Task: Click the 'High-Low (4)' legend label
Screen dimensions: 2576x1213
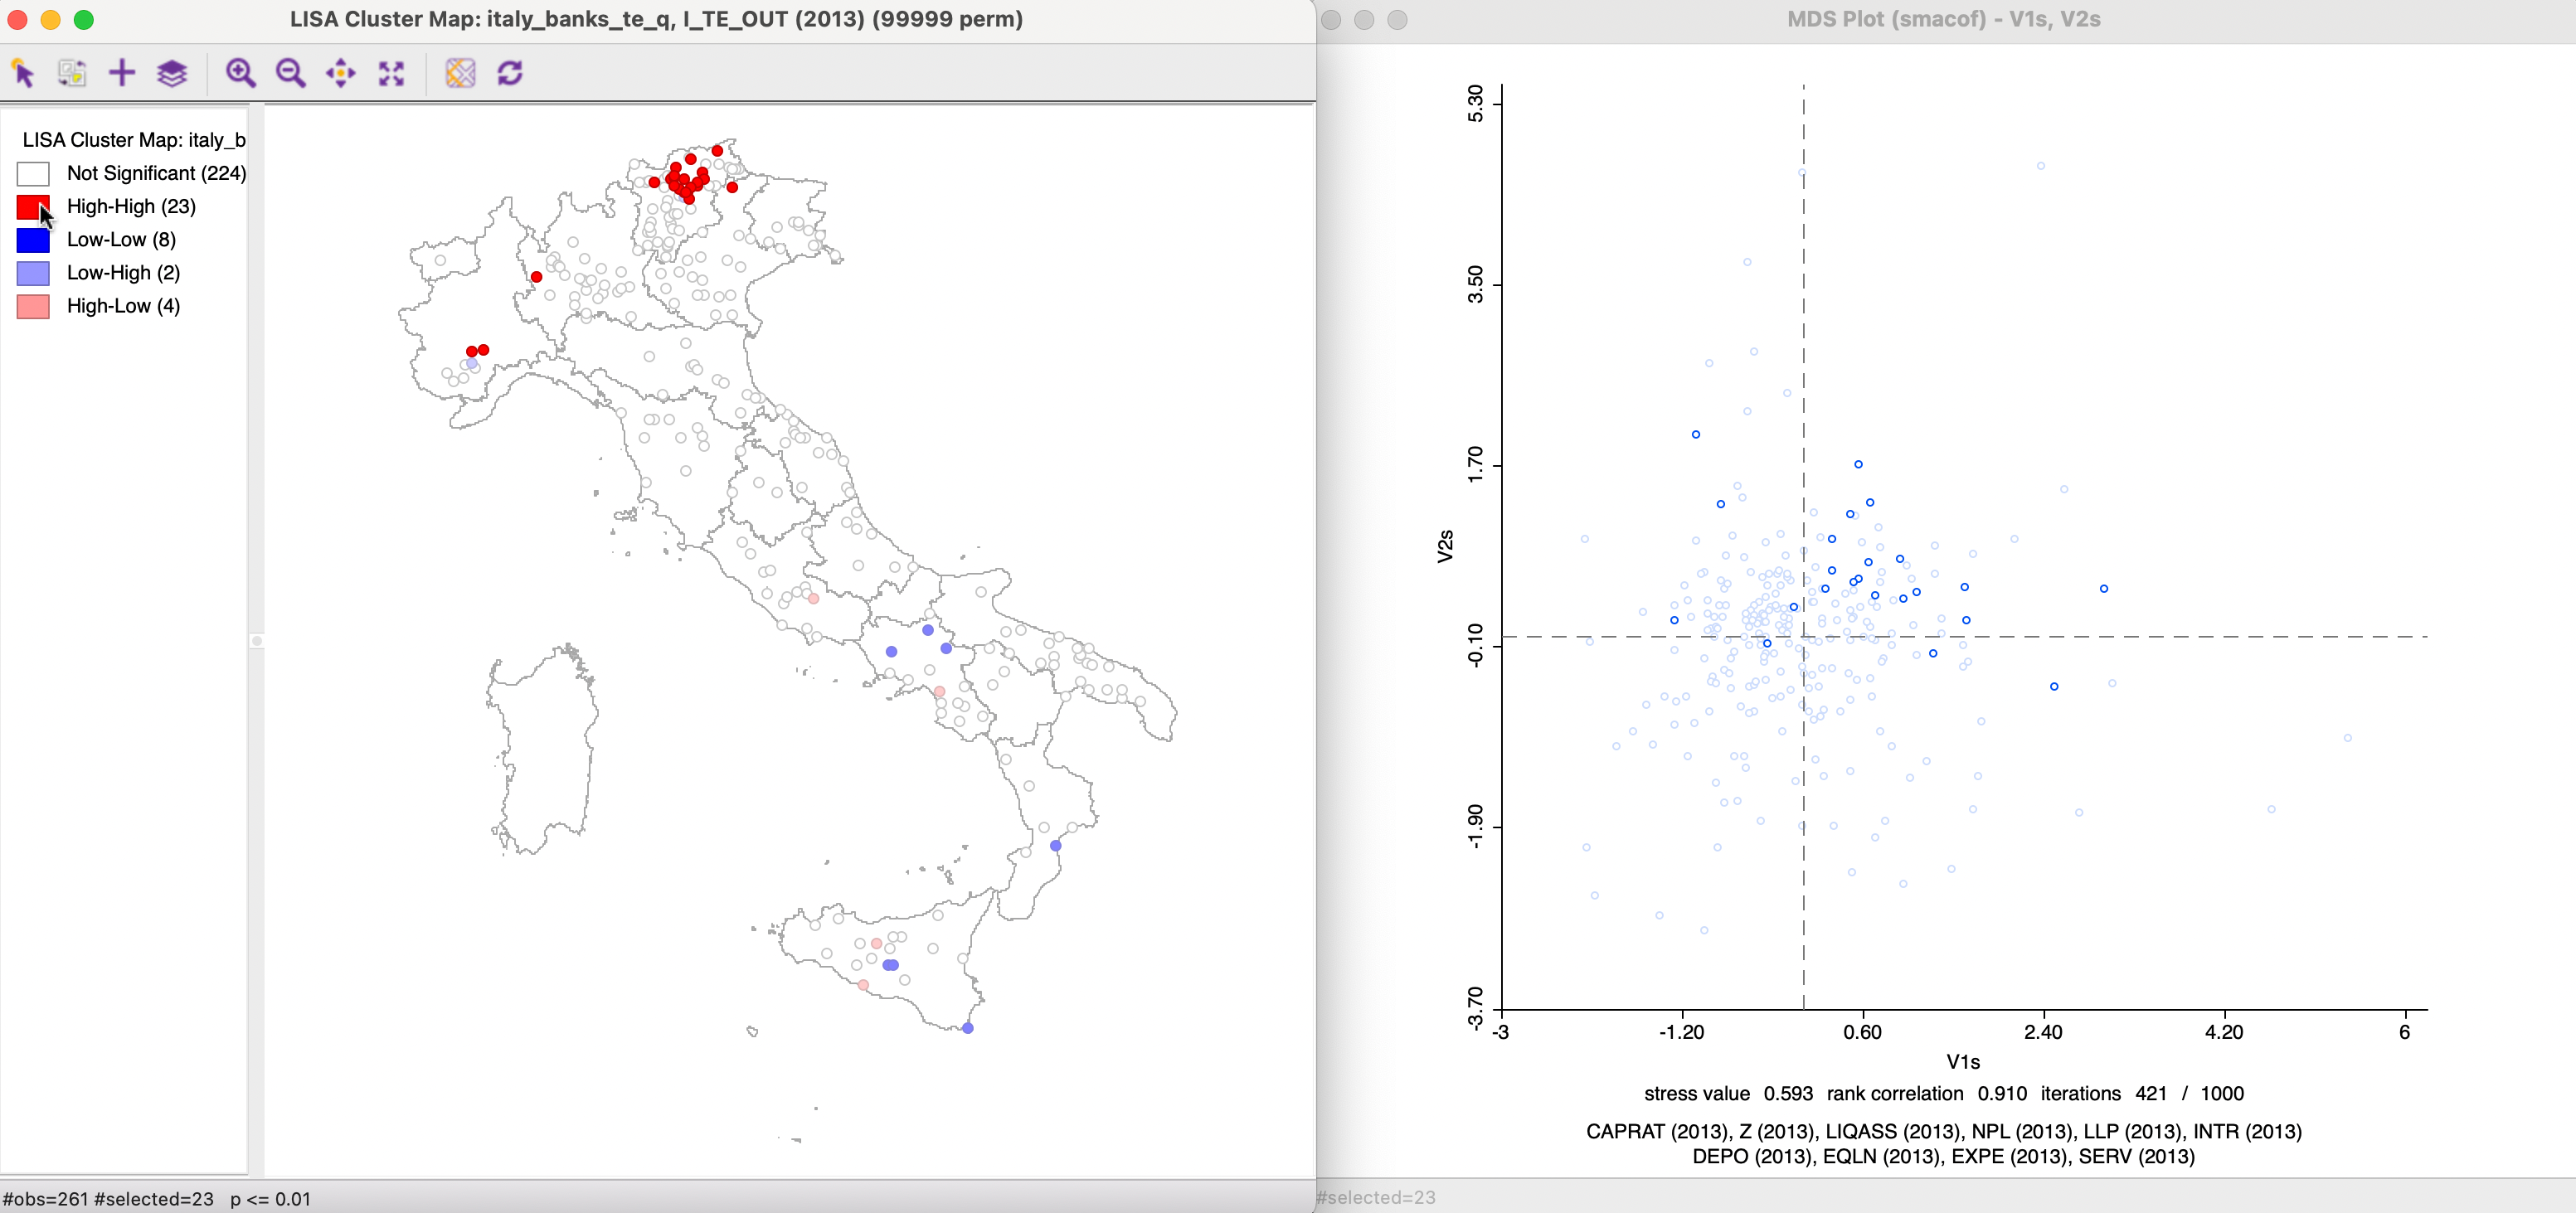Action: pyautogui.click(x=123, y=305)
